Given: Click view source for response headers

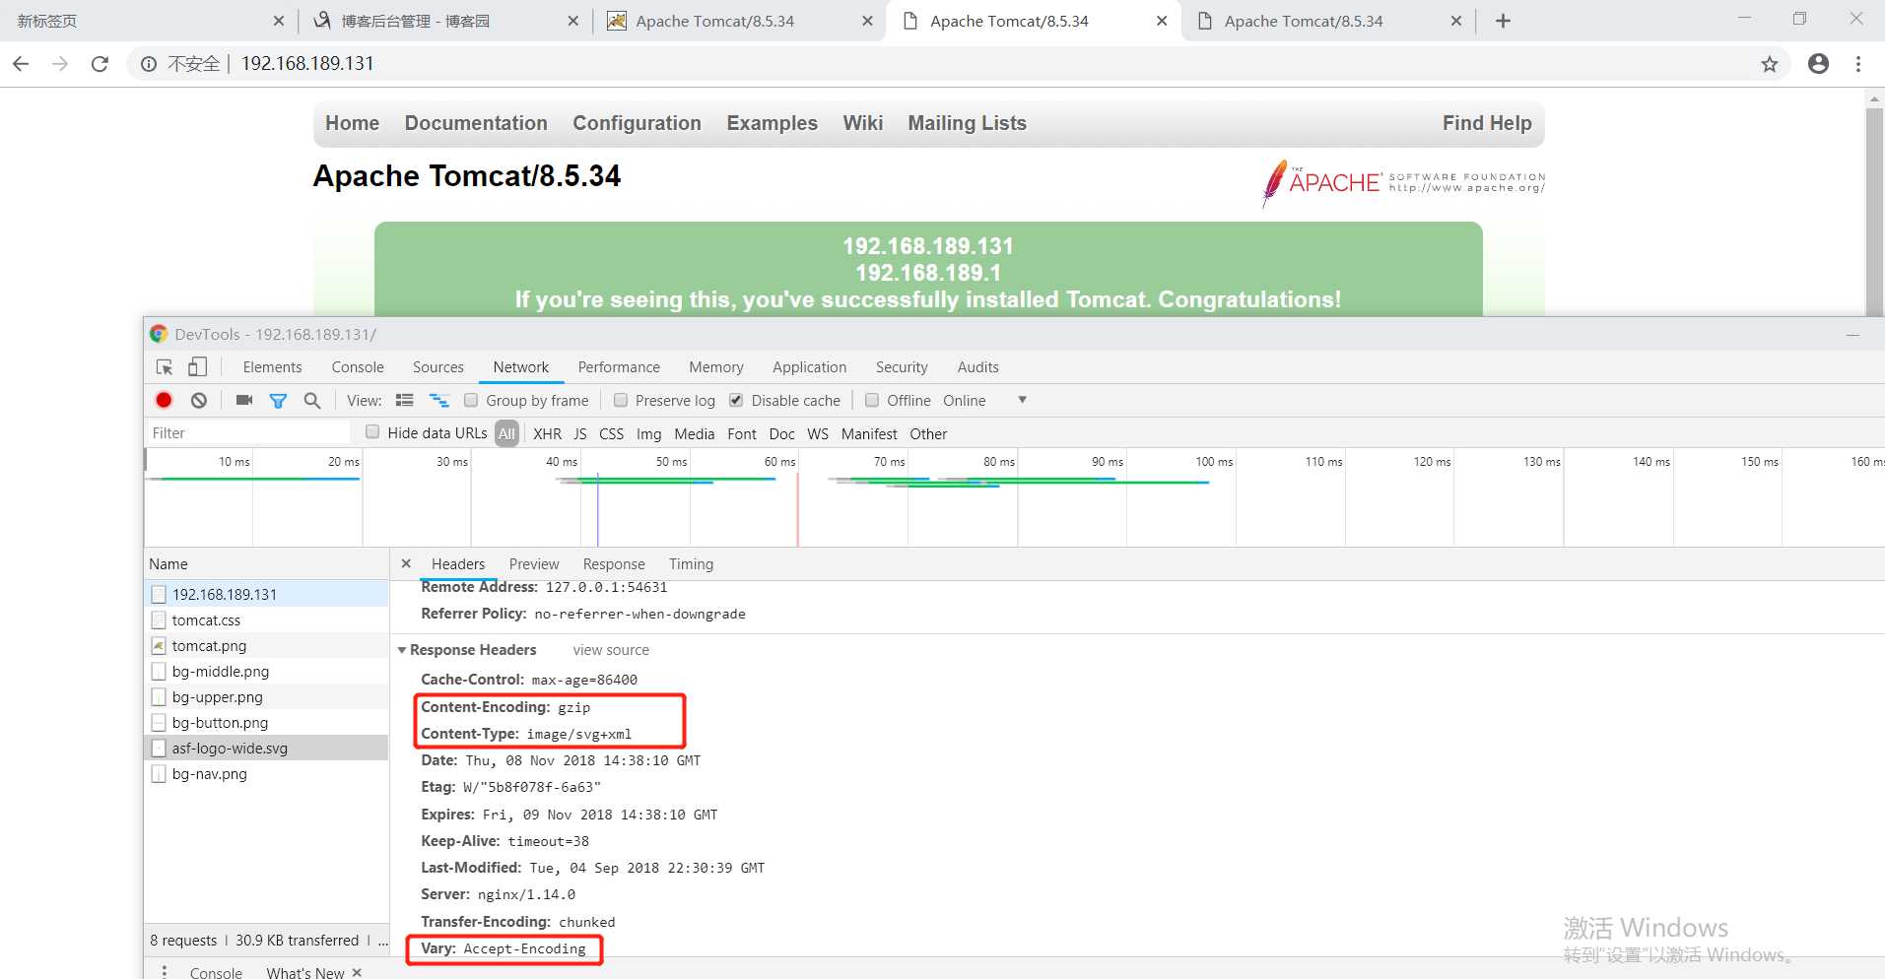Looking at the screenshot, I should click(611, 650).
